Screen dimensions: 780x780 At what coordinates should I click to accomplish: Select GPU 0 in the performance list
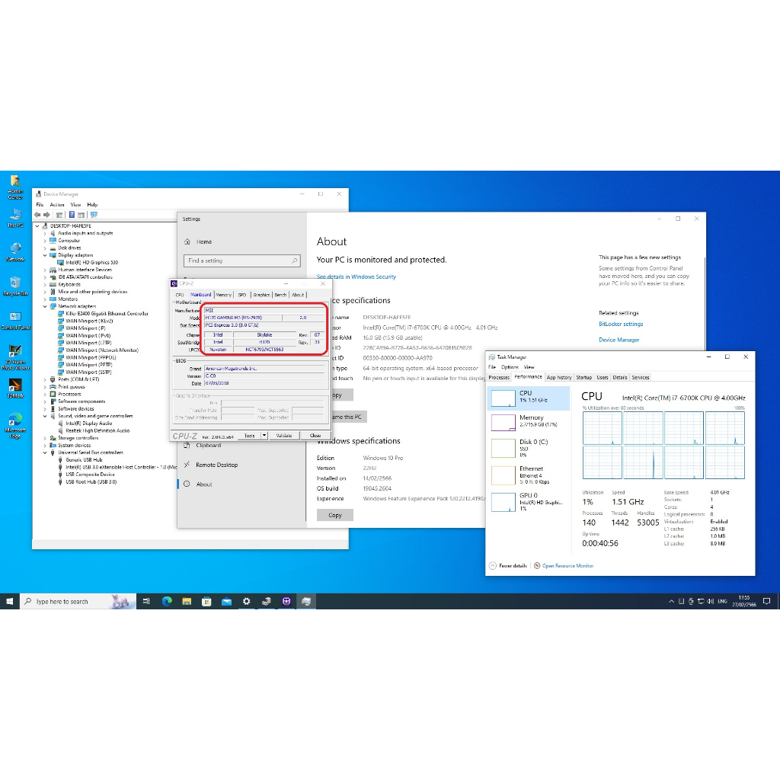(503, 501)
